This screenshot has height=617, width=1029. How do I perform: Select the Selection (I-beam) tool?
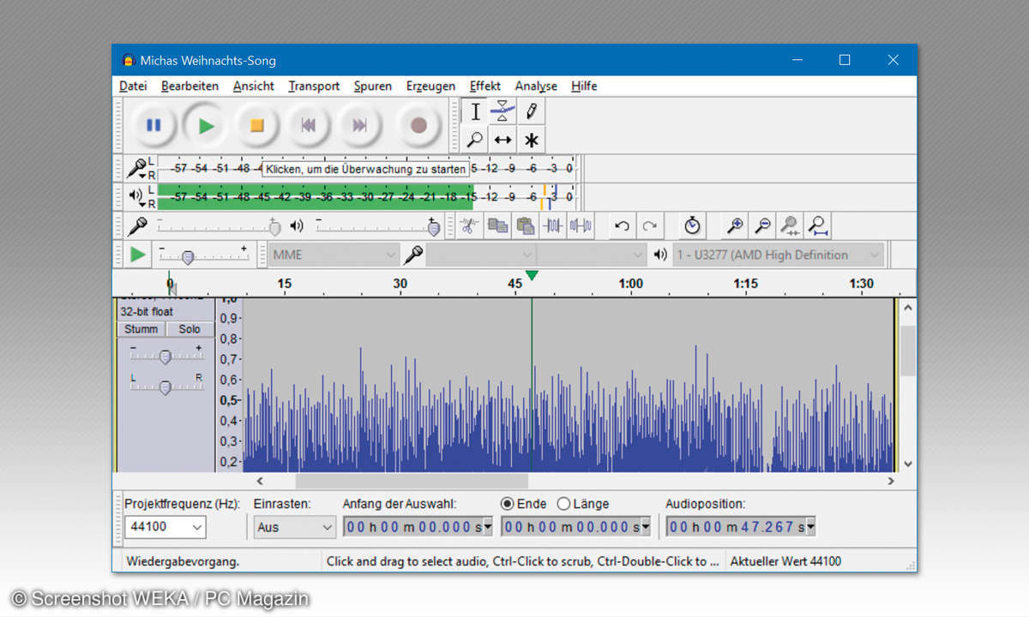[475, 111]
